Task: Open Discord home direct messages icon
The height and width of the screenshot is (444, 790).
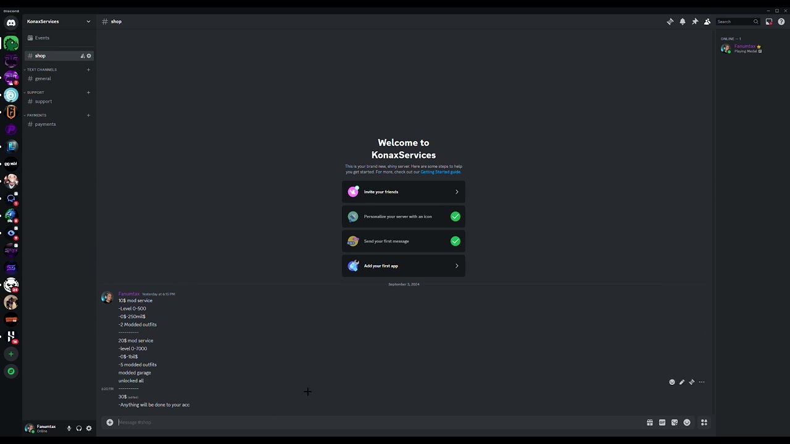Action: (x=11, y=23)
